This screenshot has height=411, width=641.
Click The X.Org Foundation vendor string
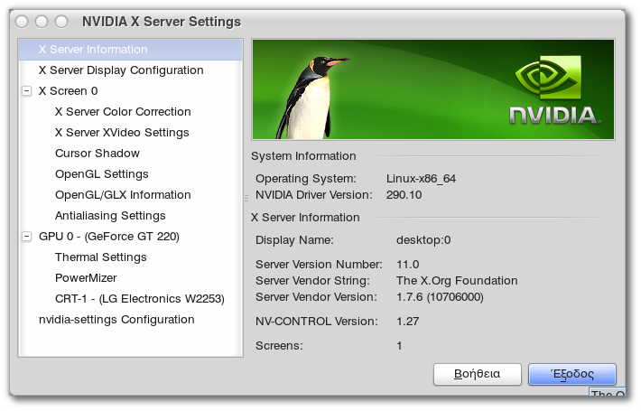[457, 281]
